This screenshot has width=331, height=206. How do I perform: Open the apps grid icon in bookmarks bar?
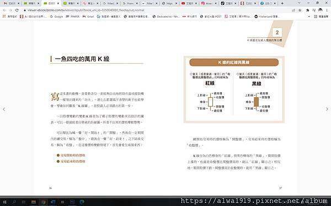click(4, 16)
